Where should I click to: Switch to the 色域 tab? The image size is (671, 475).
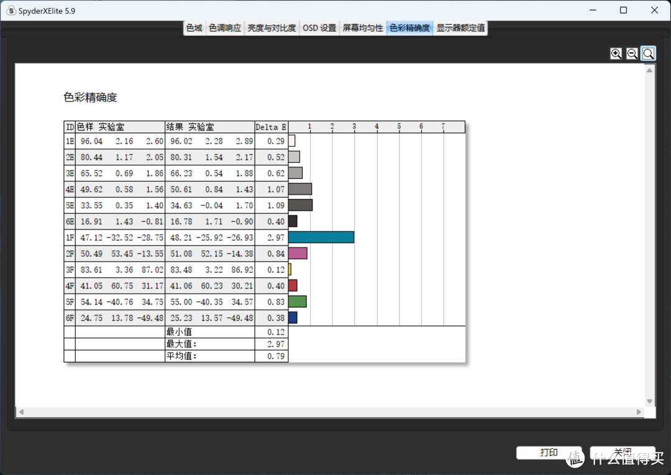194,28
